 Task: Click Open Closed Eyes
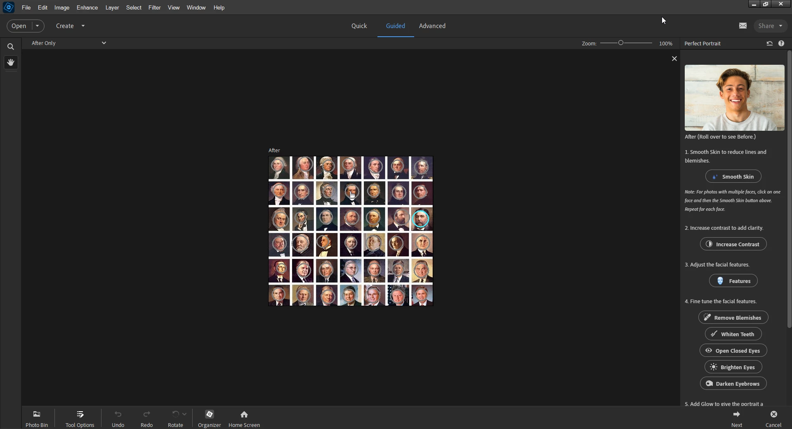(733, 351)
